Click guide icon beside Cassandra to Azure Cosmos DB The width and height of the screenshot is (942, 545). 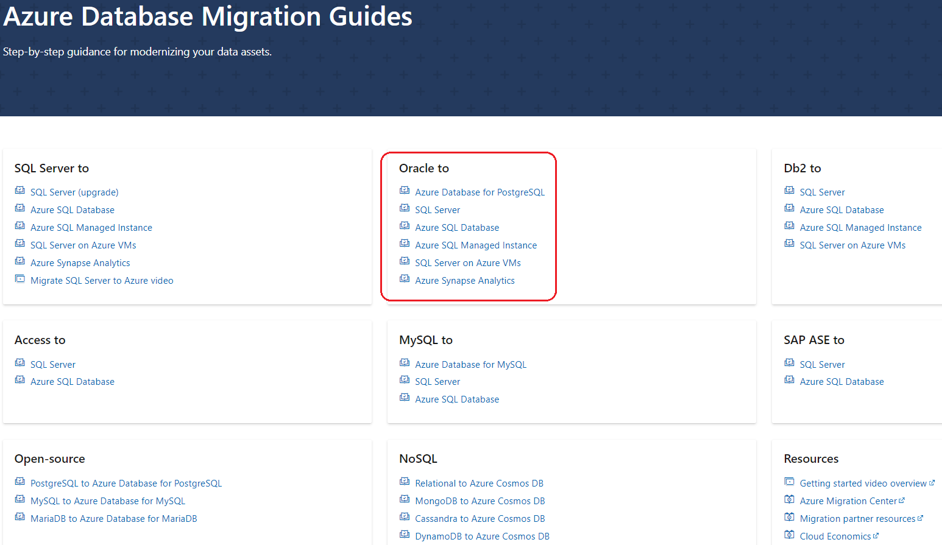(405, 517)
